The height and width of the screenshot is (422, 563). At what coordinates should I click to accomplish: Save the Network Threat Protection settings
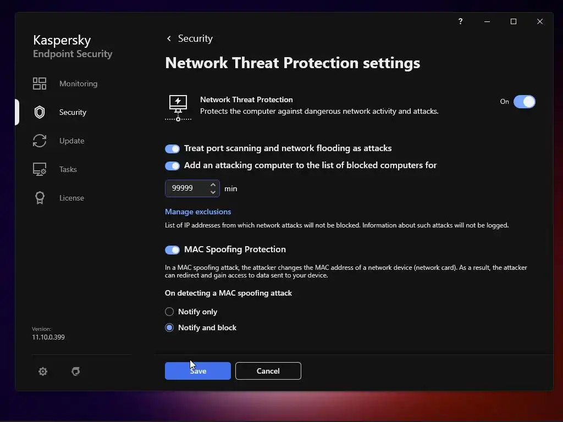(198, 371)
